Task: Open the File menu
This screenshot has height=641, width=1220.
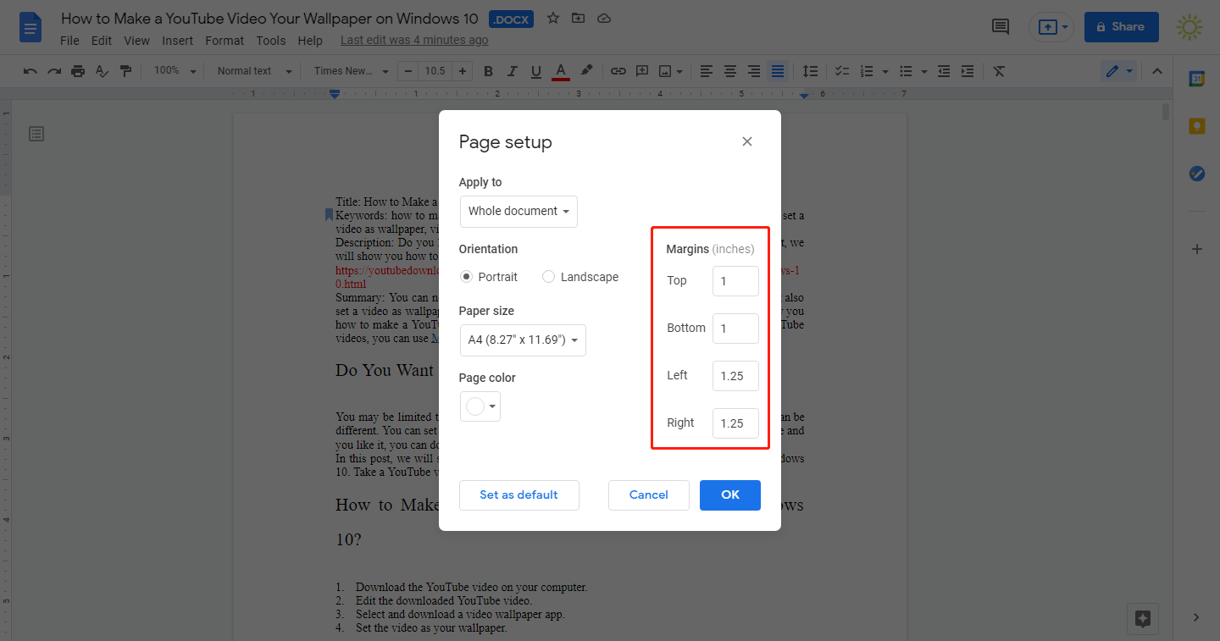Action: 70,41
